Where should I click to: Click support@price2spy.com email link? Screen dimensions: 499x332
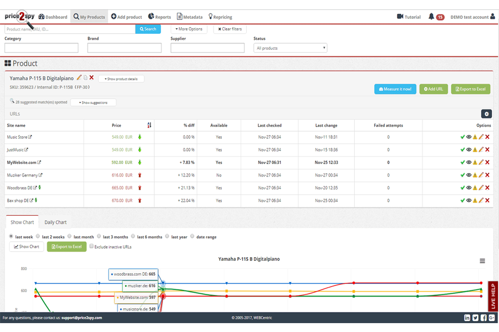[82, 318]
